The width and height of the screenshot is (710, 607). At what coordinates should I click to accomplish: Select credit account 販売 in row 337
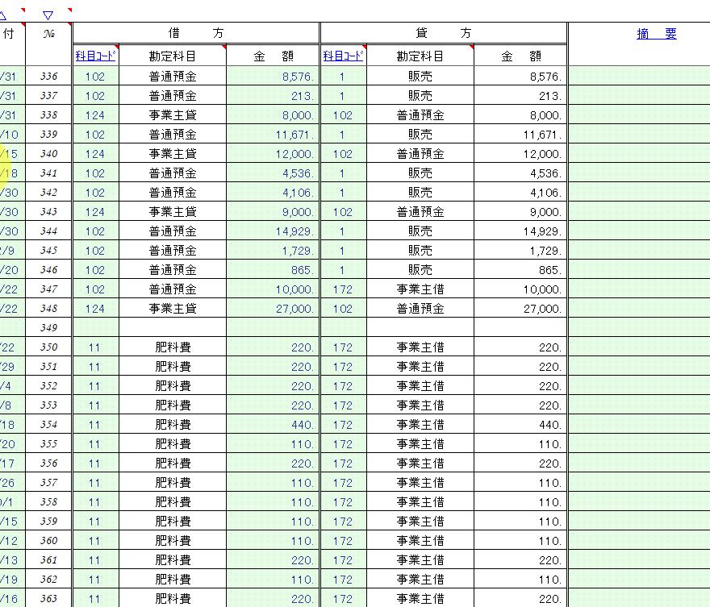(x=420, y=96)
